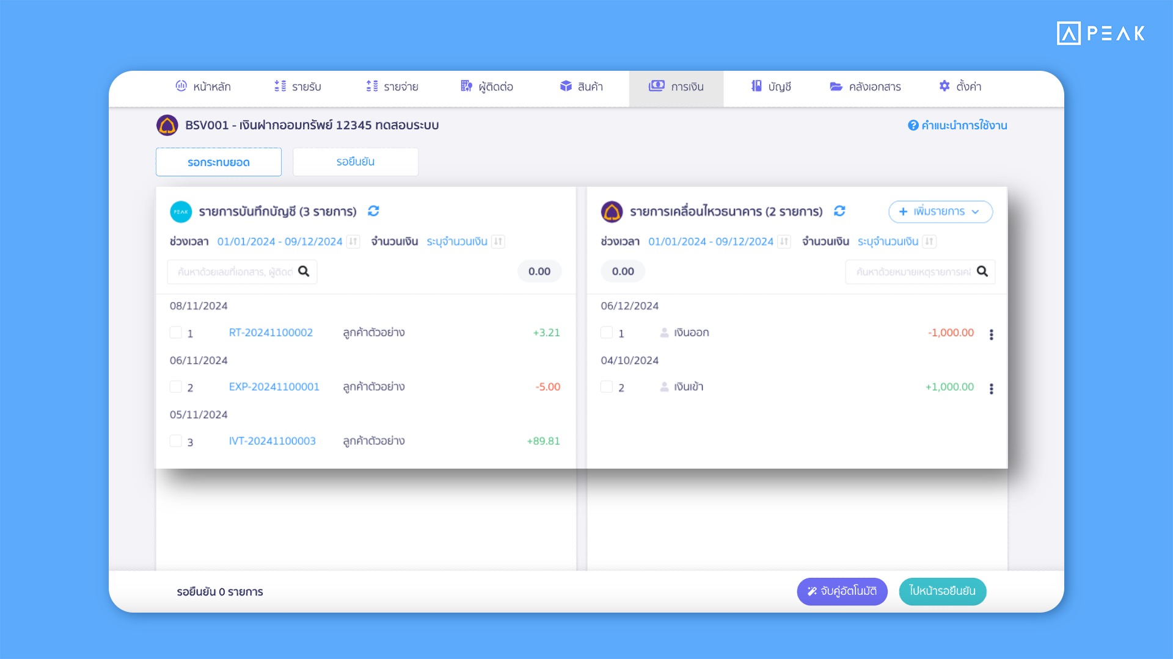Click the help question mark icon
1173x659 pixels.
pyautogui.click(x=913, y=126)
